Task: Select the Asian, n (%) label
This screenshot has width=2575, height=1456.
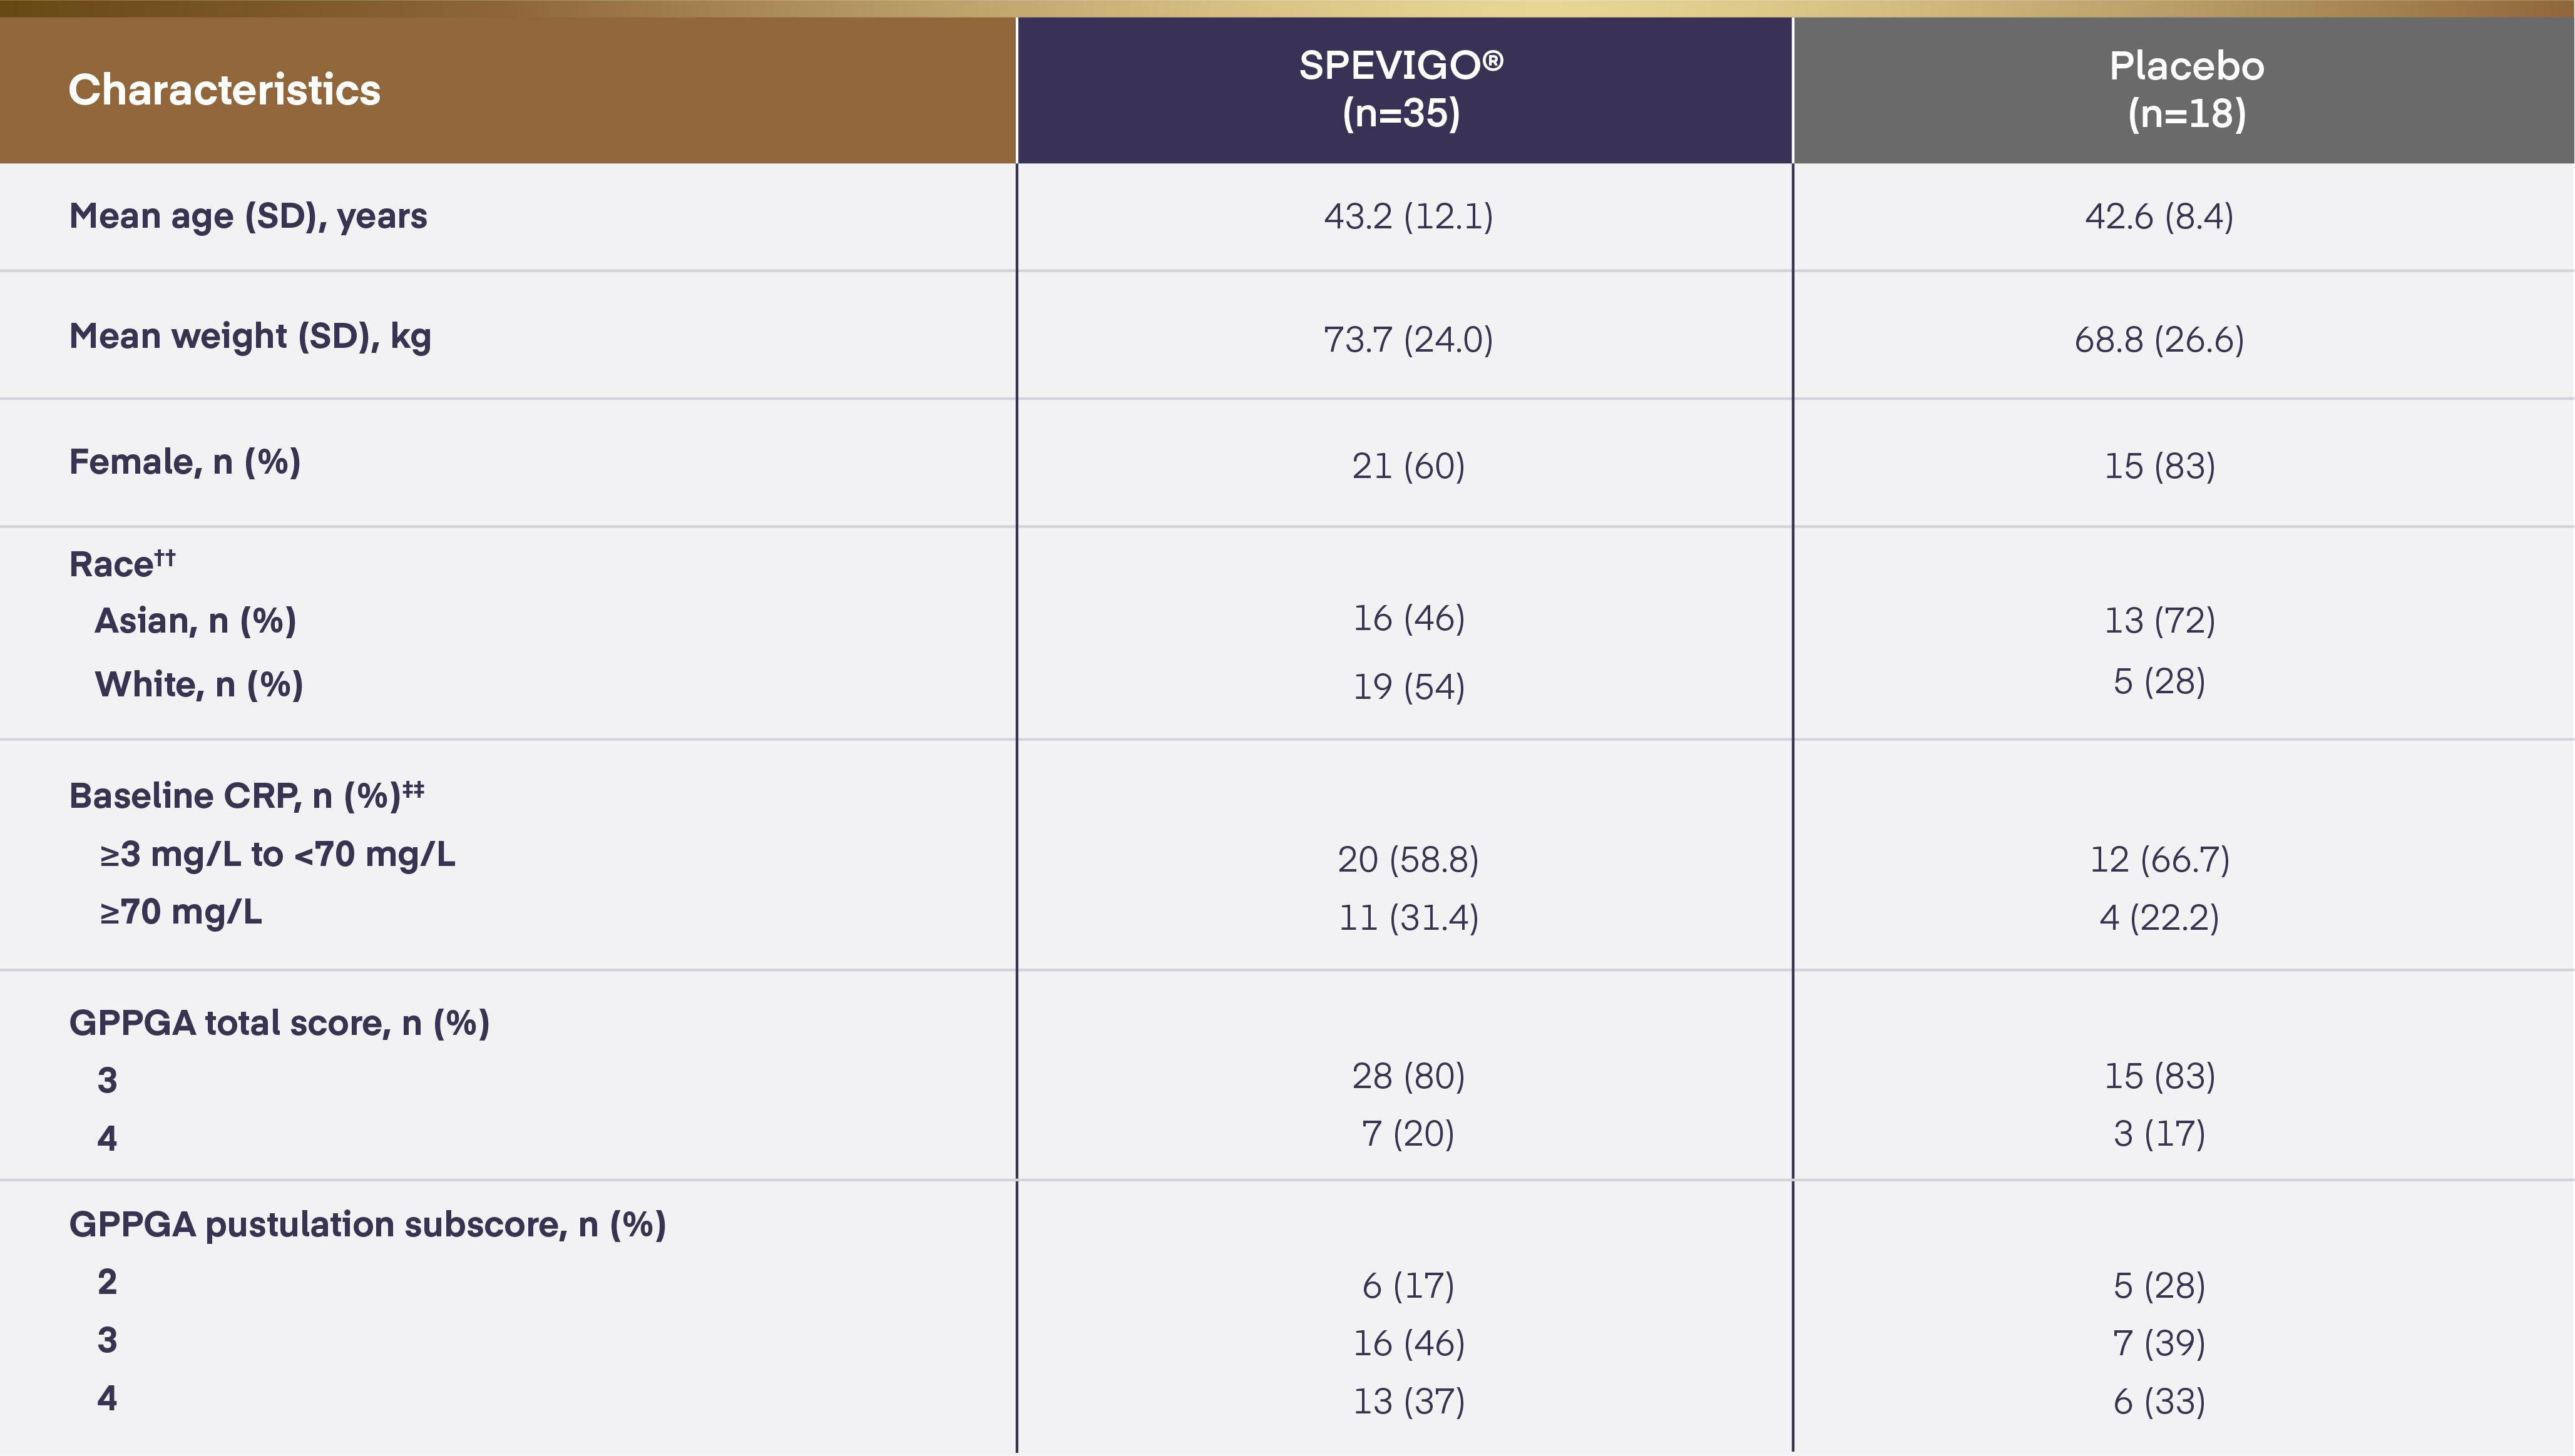Action: click(196, 621)
